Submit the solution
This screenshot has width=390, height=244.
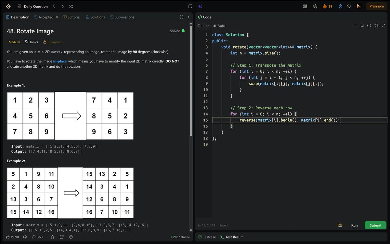point(375,225)
